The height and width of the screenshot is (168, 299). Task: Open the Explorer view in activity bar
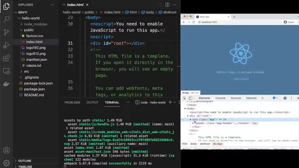[6, 6]
